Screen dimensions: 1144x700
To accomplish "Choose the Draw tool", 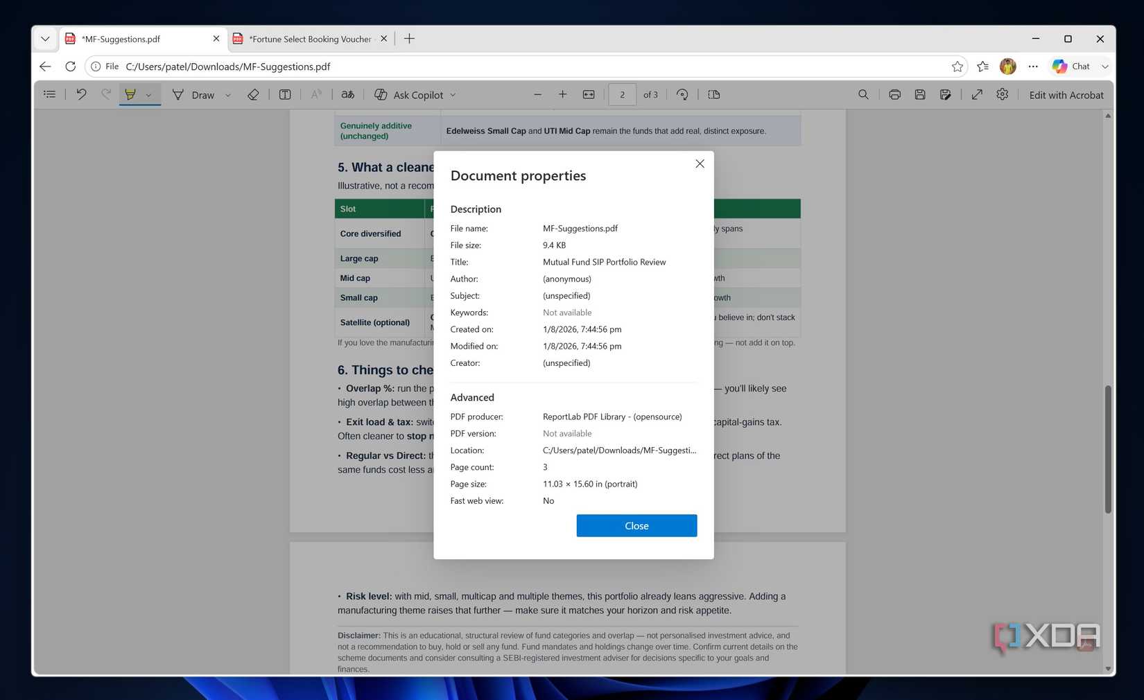I will click(193, 95).
